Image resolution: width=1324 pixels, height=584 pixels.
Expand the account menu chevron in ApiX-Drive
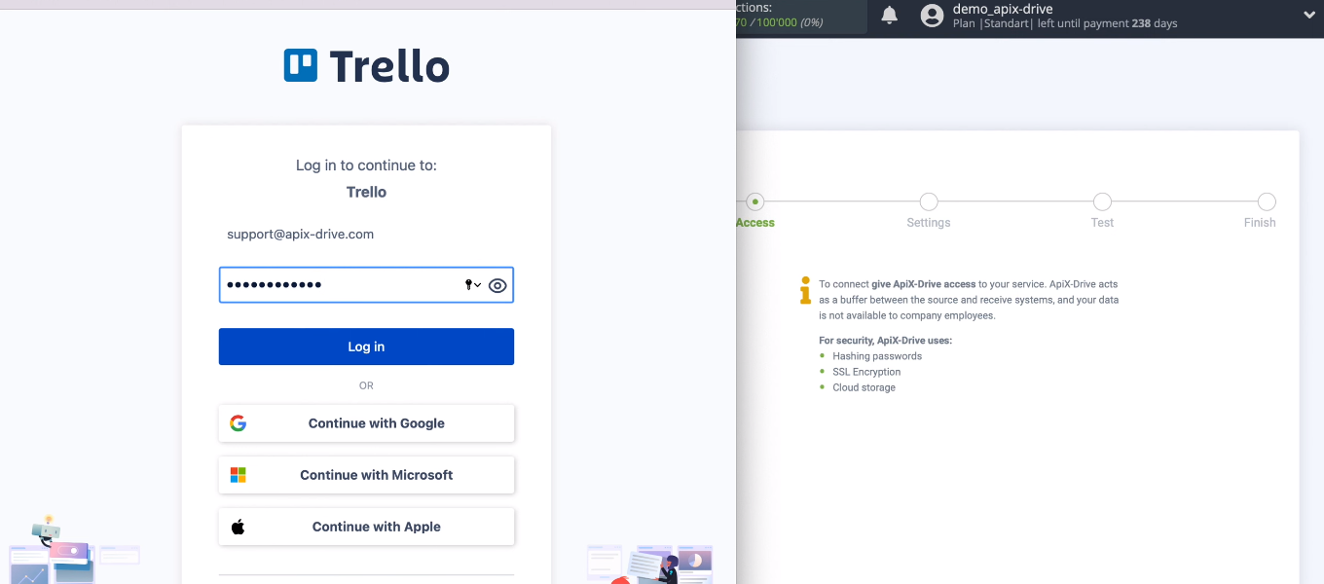coord(1309,15)
